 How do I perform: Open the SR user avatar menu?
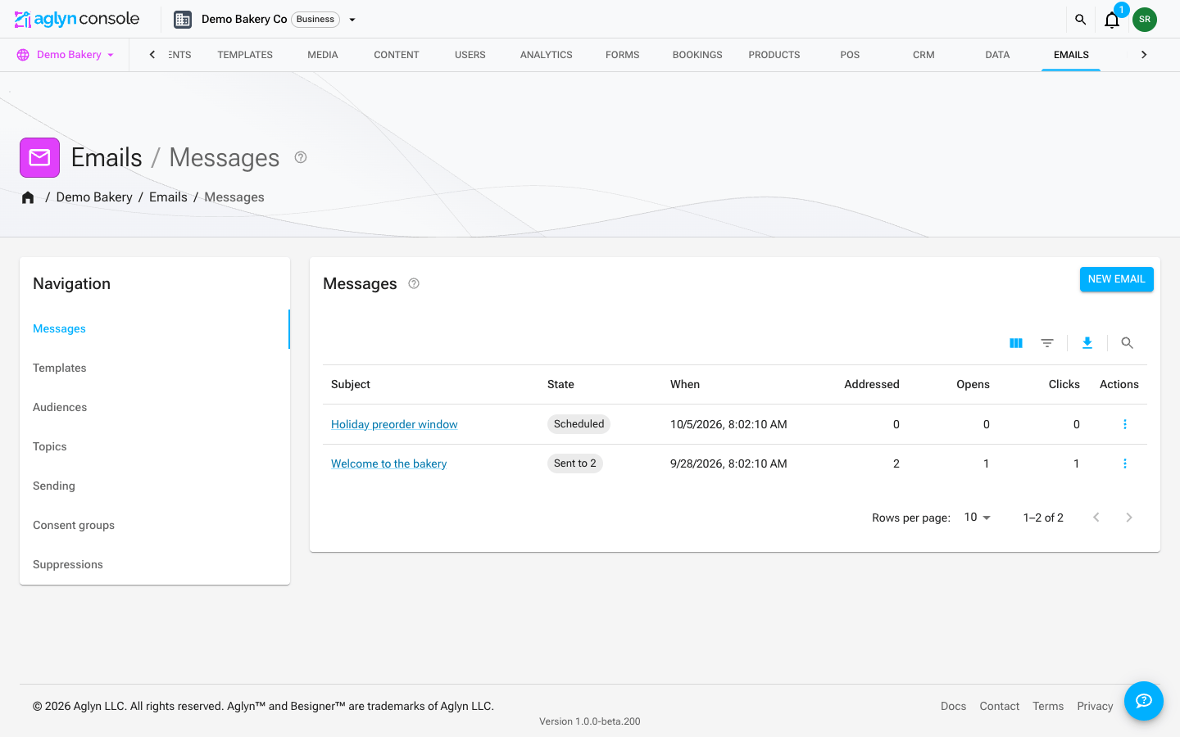tap(1145, 20)
